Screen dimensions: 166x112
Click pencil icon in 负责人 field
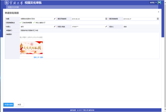click(55, 27)
